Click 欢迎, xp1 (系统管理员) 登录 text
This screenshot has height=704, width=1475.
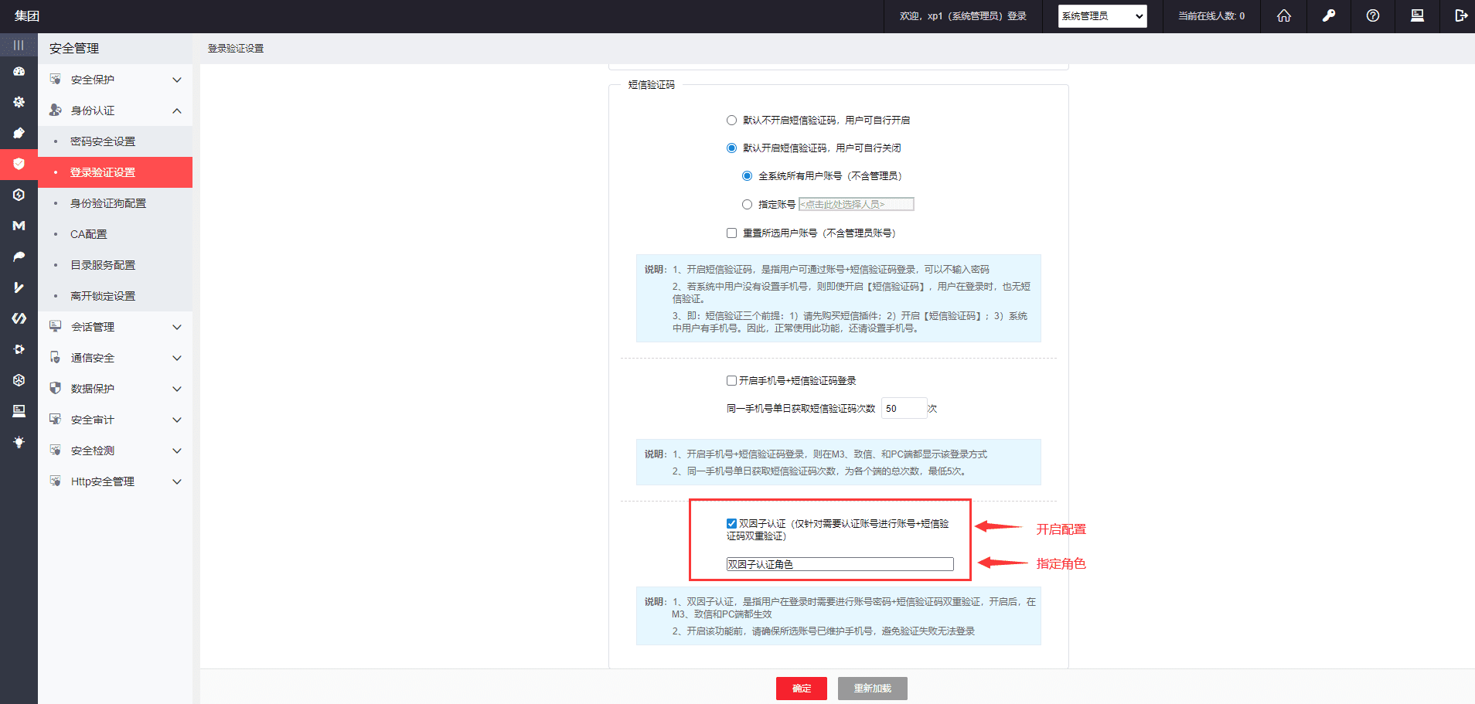[963, 15]
